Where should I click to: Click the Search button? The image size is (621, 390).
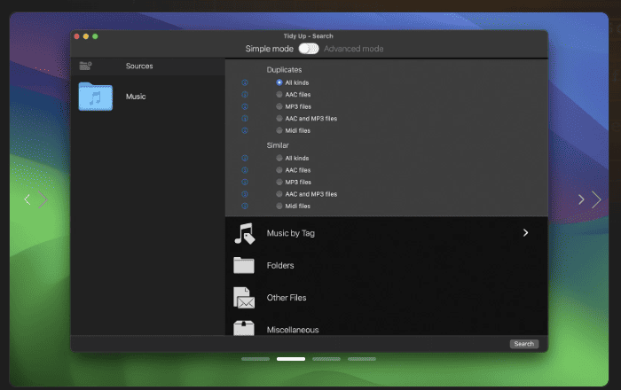[524, 344]
